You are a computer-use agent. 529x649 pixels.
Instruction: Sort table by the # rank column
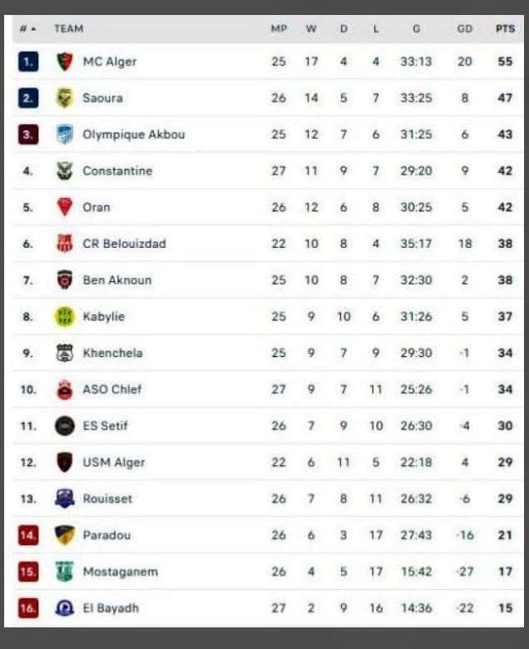(x=27, y=28)
